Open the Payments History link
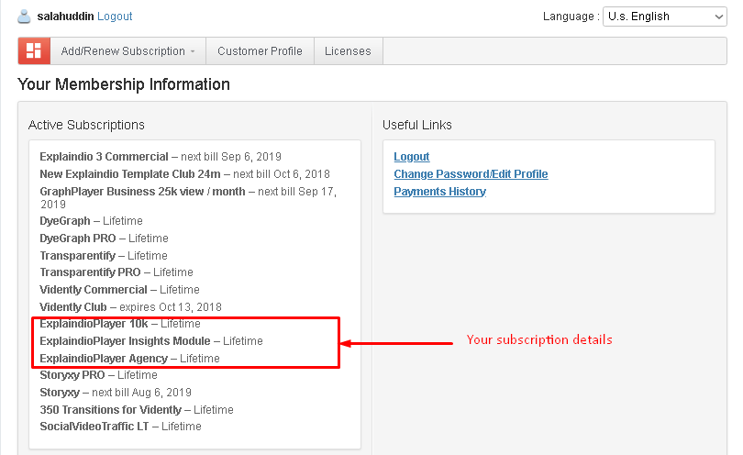Image resolution: width=743 pixels, height=455 pixels. click(439, 192)
